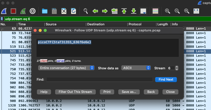Open the Show data as ASCII dropdown
This screenshot has height=110, width=211.
pyautogui.click(x=136, y=68)
